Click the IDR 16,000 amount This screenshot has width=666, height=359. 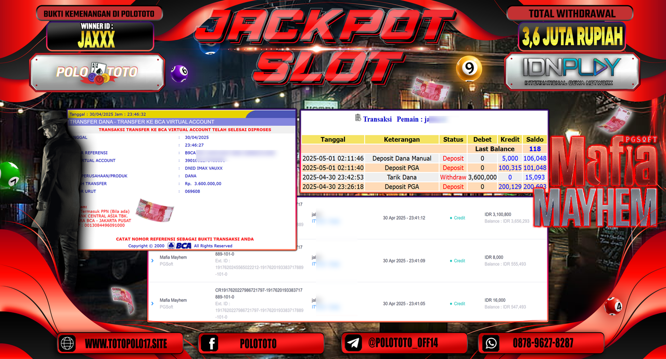[495, 300]
